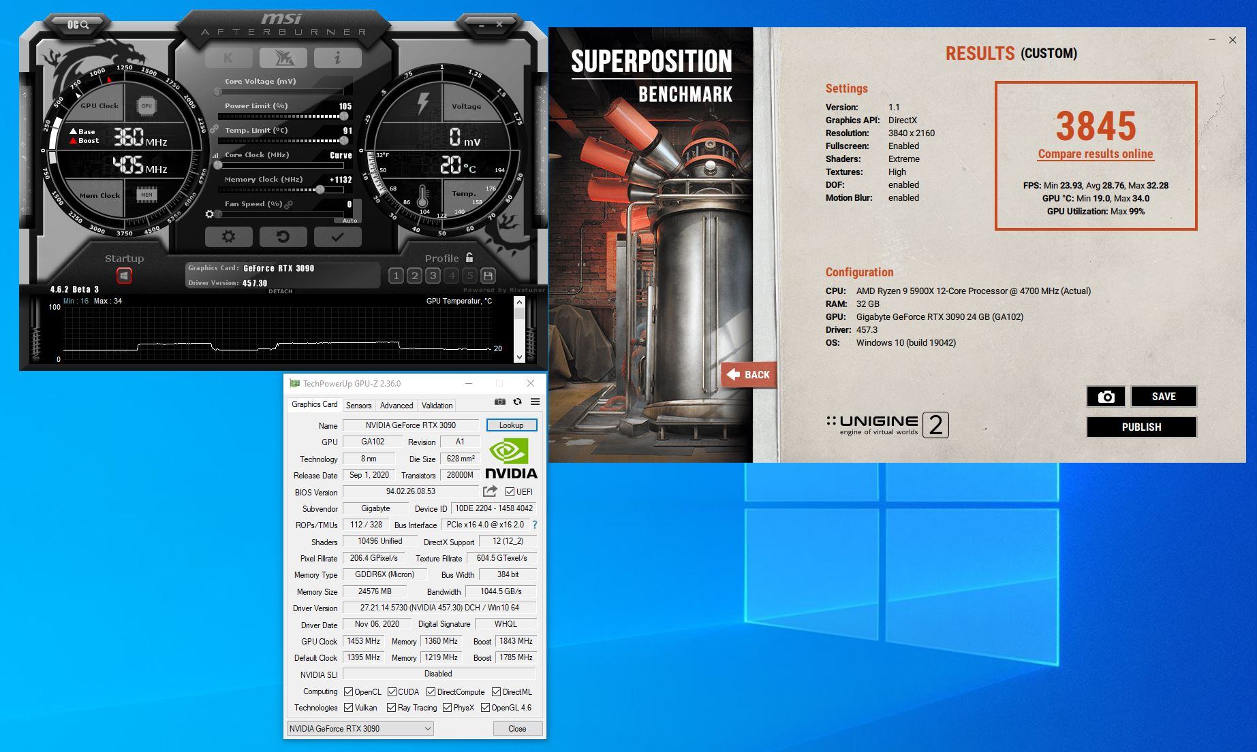Viewport: 1257px width, 752px height.
Task: Click the graph scrollbar down arrow
Action: [x=519, y=357]
